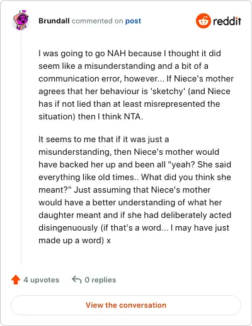Click the 'View the conversation' button
The image size is (252, 326).
tap(126, 305)
